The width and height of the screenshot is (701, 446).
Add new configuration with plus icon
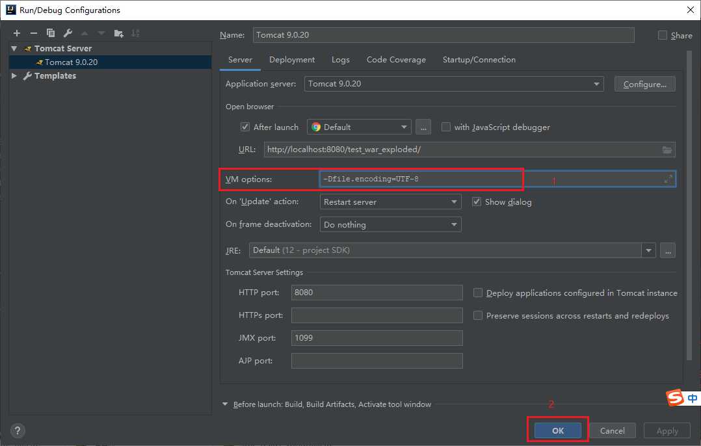pos(16,33)
